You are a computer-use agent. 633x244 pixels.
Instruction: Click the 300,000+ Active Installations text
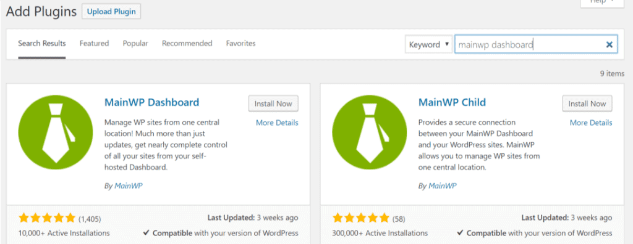[380, 233]
